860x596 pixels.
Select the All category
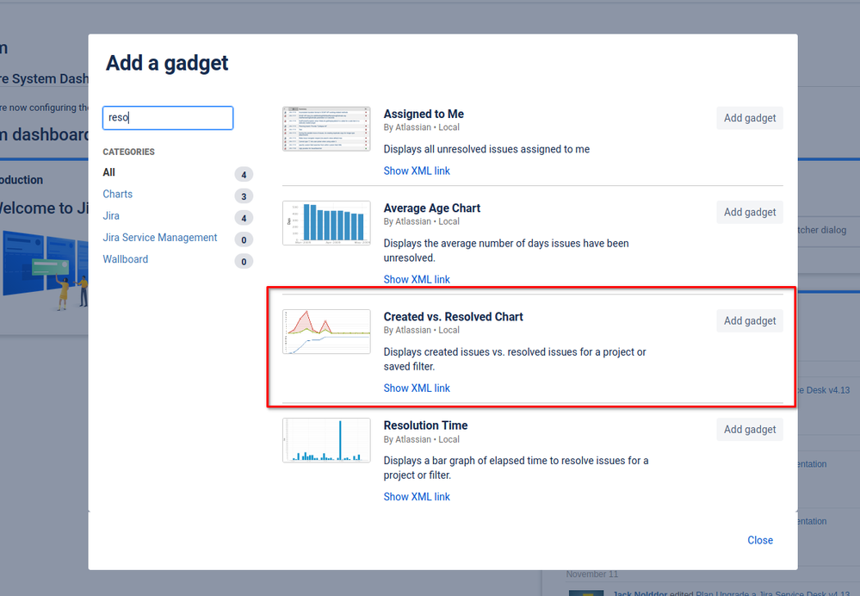coord(109,172)
